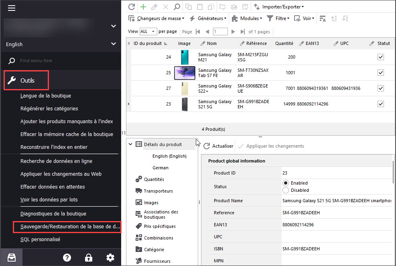Screen dimensions: 396x266
Task: Click the Product Name value field
Action: tap(337, 201)
